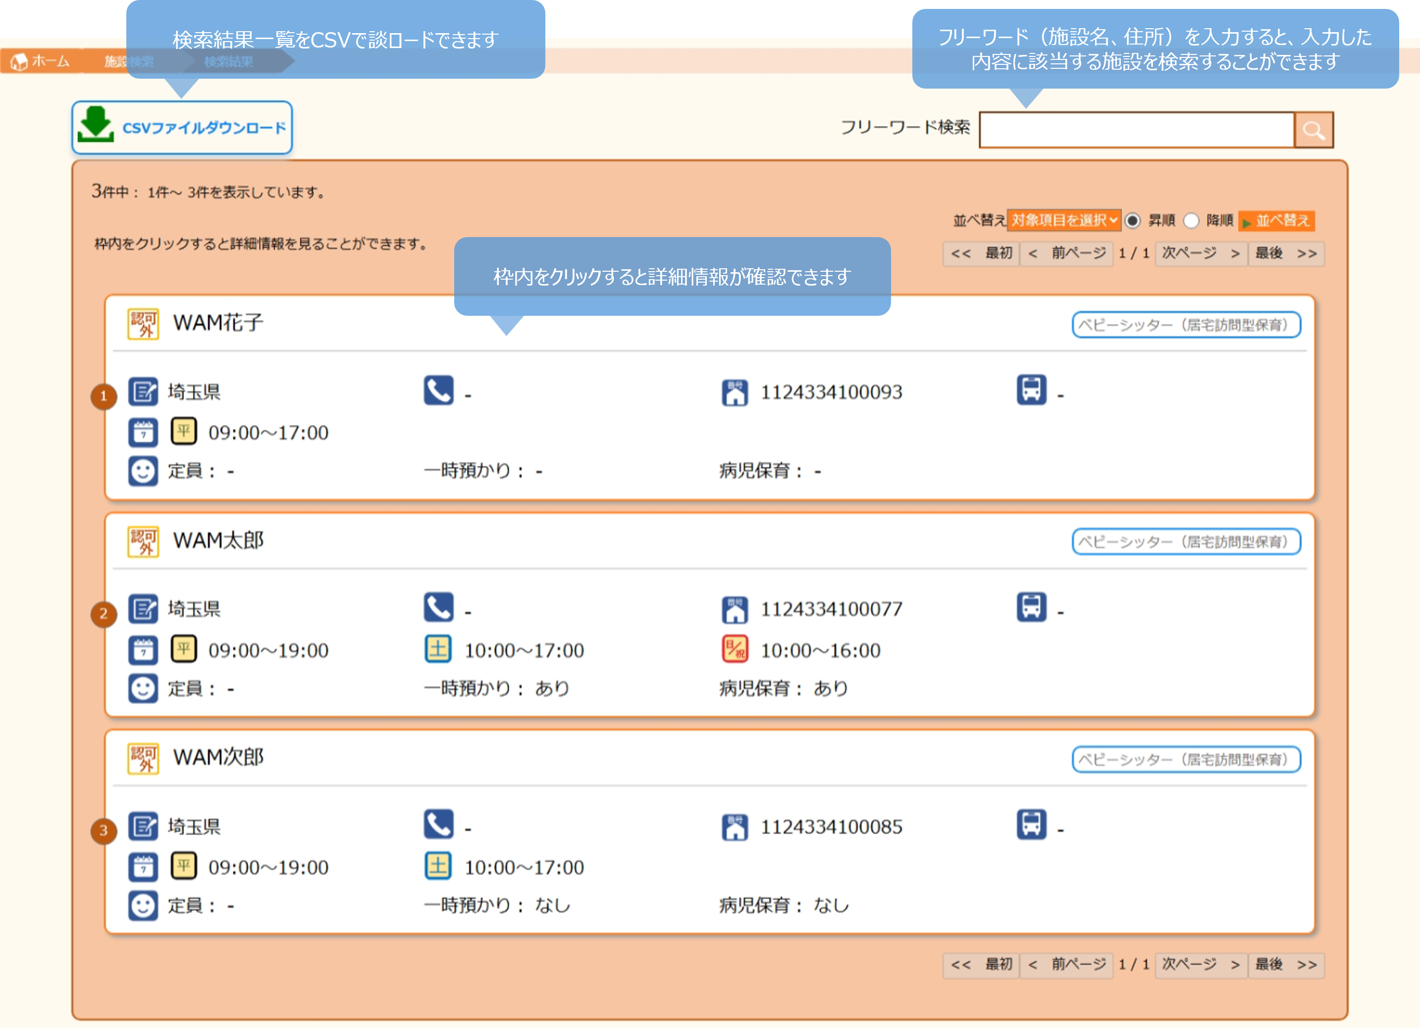1420x1028 pixels.
Task: Click 一時預かり： あり in WAM太郎 card
Action: click(x=496, y=688)
